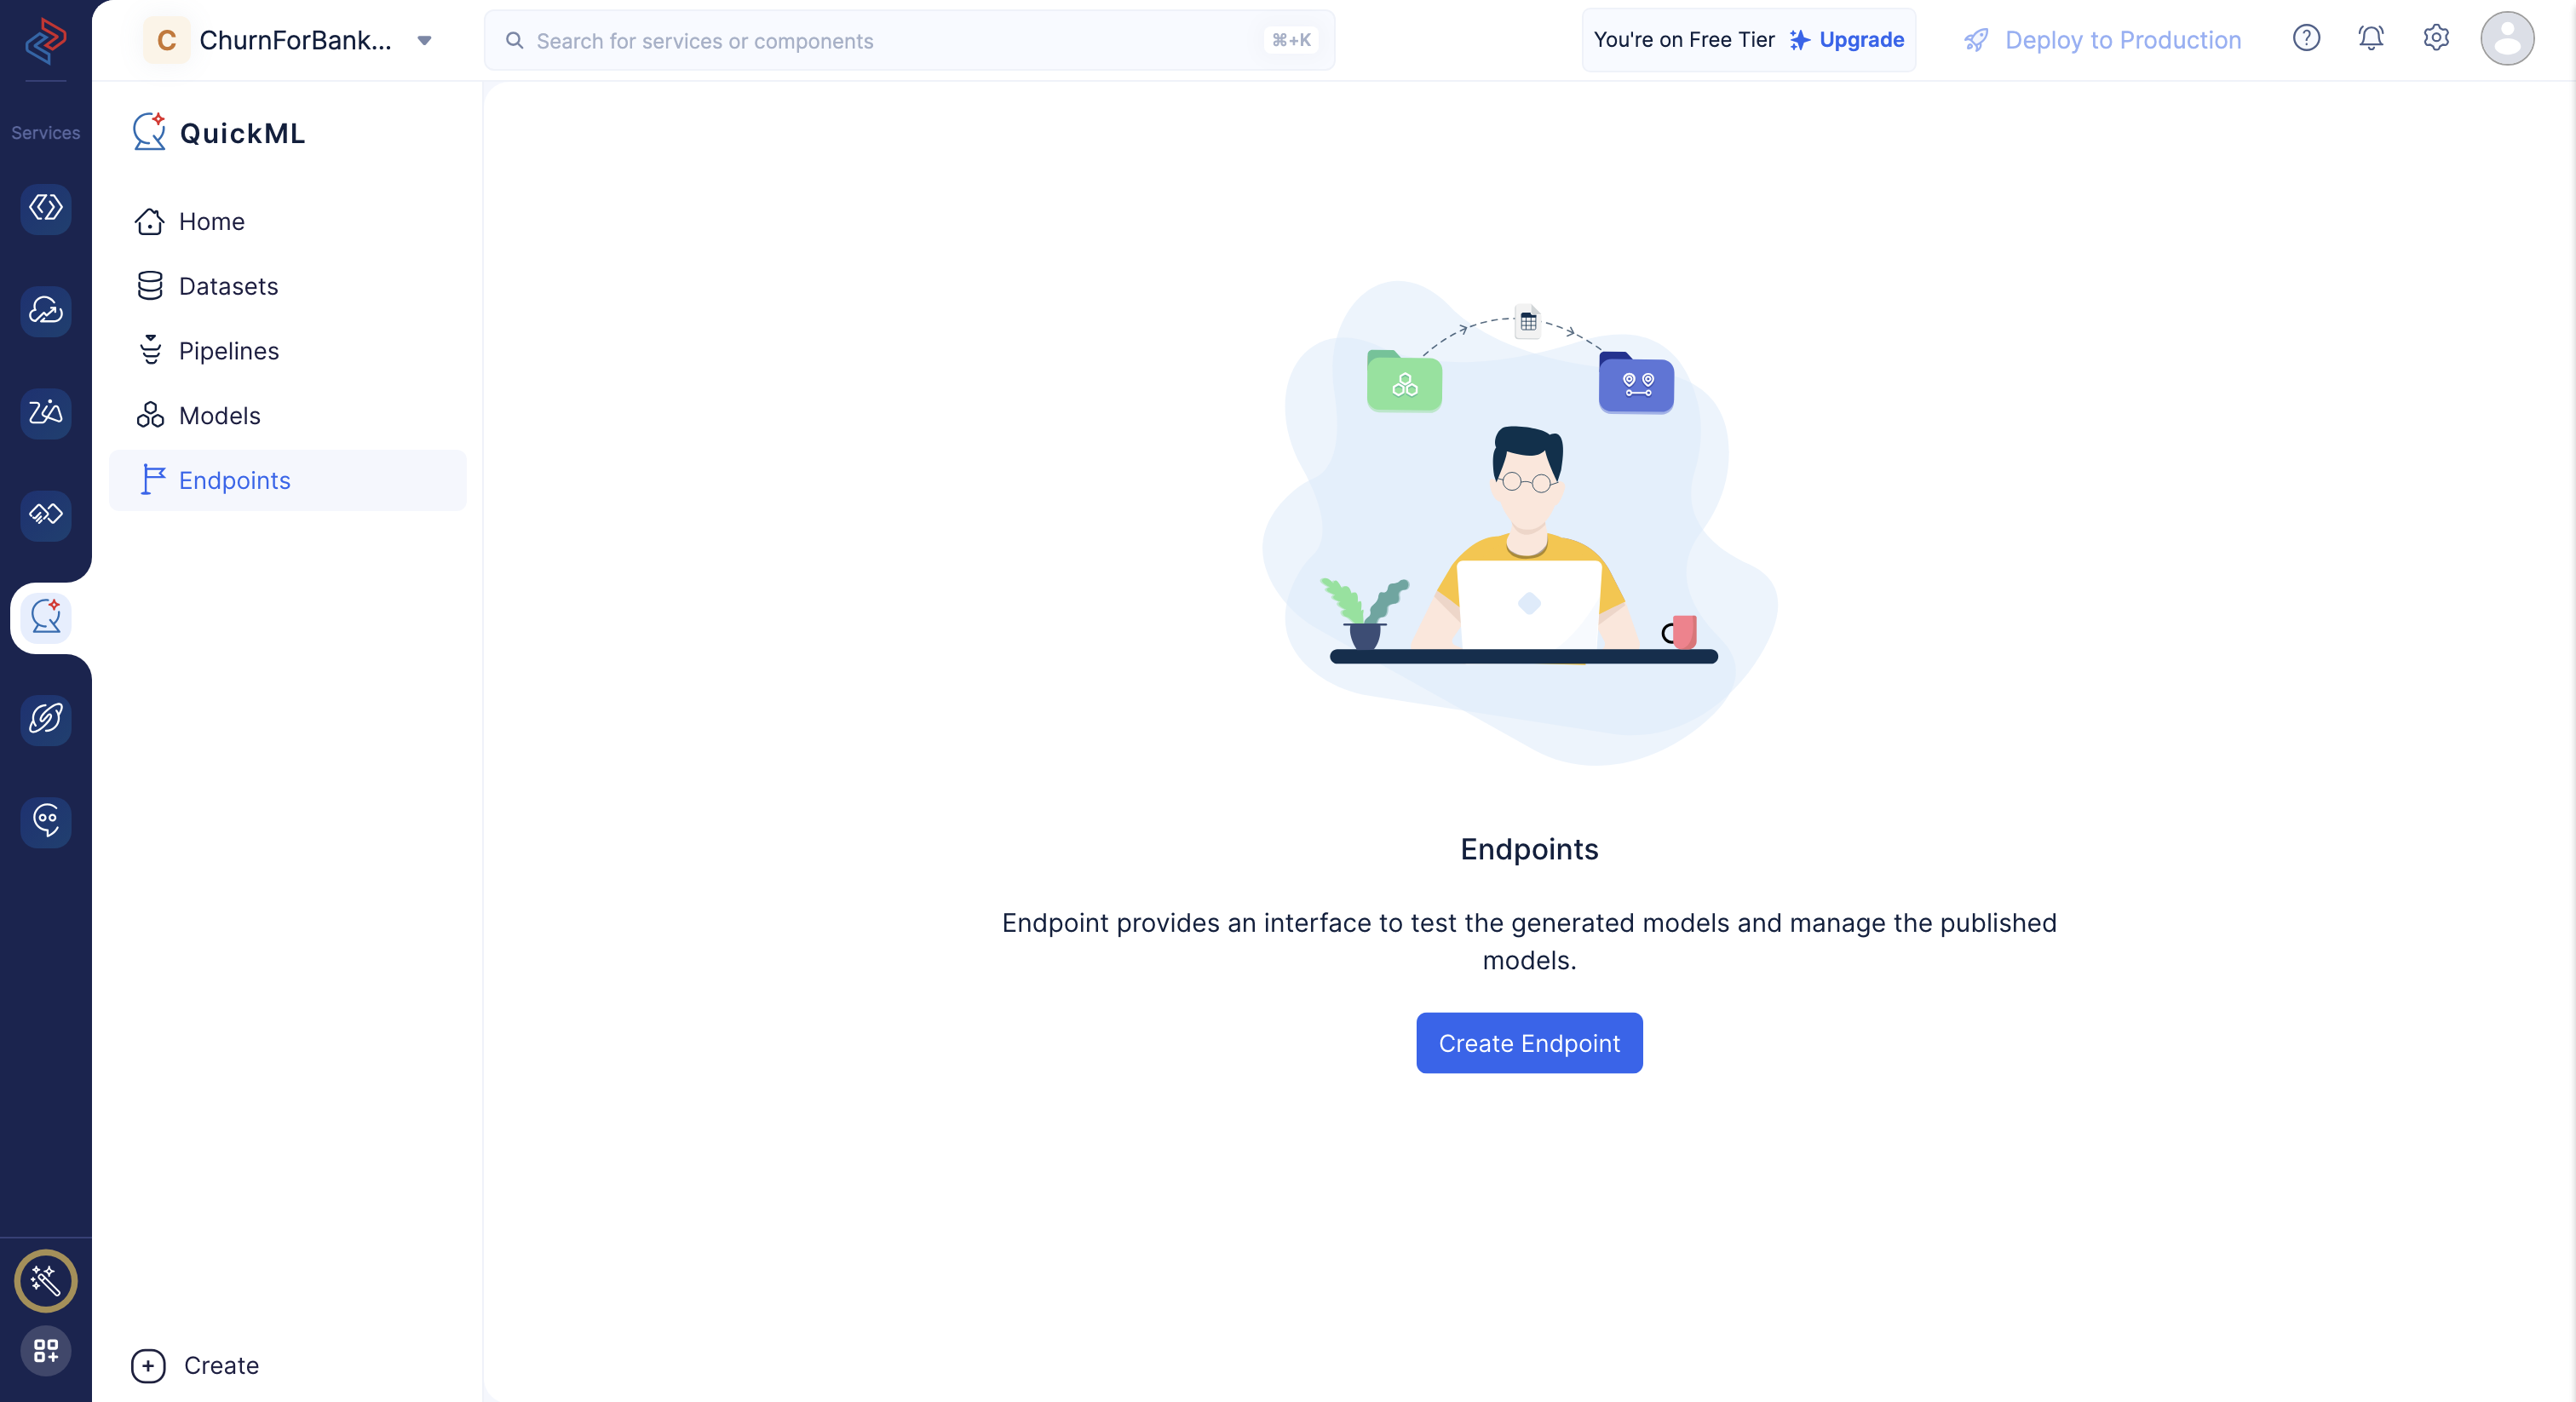Click the Deploy to Production rocket icon
The height and width of the screenshot is (1402, 2576).
pos(1977,38)
